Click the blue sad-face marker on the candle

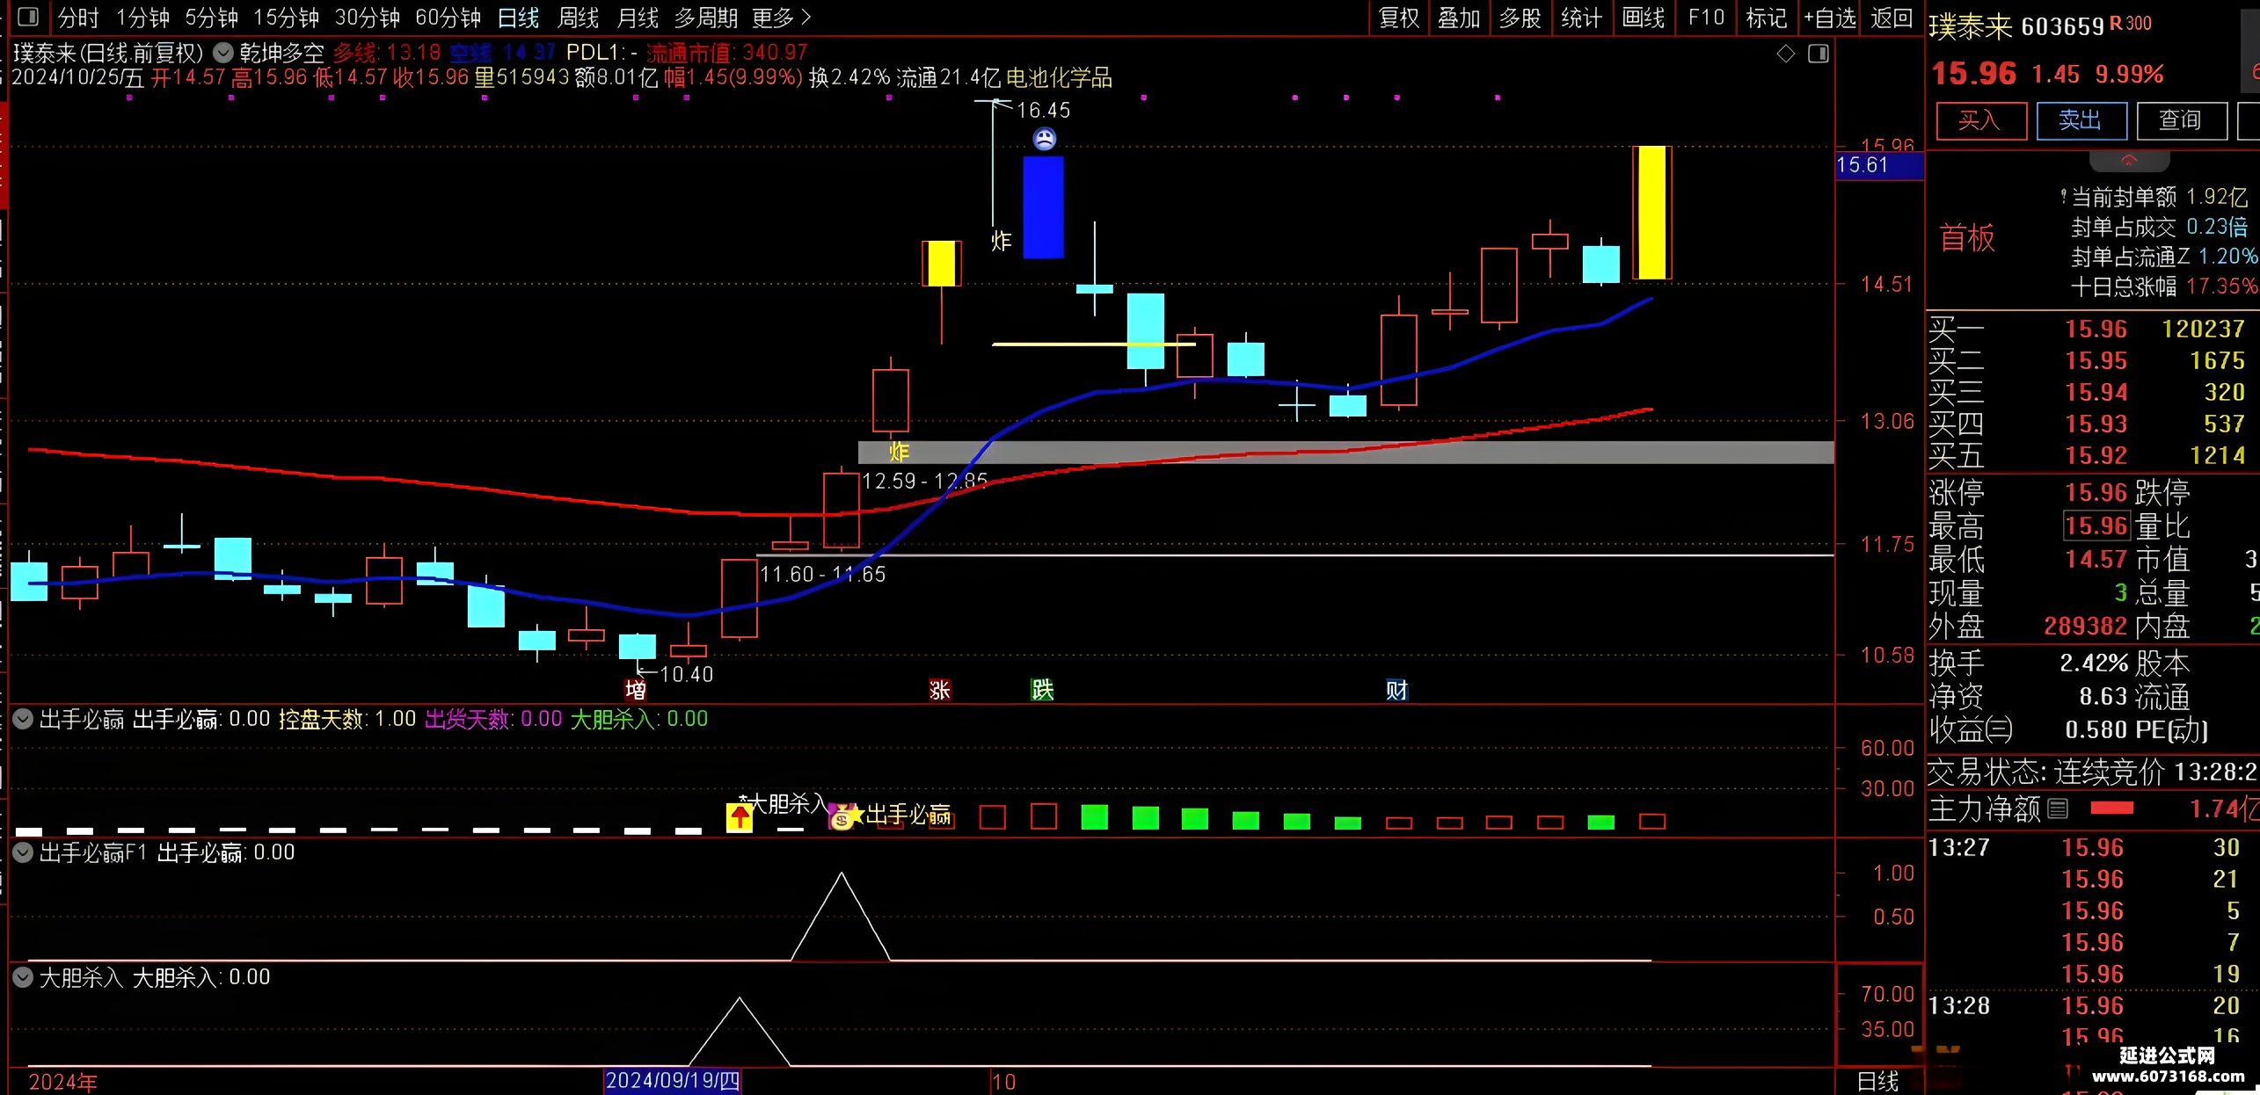coord(1044,139)
